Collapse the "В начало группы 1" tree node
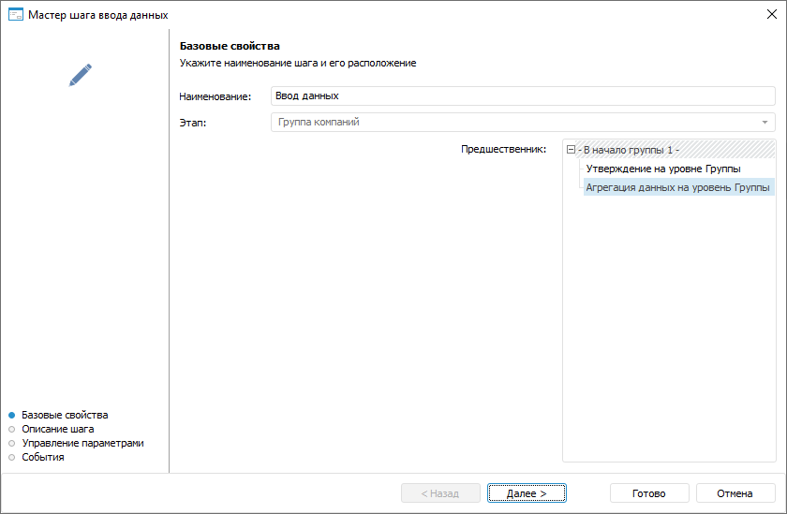The height and width of the screenshot is (514, 787). [x=572, y=150]
